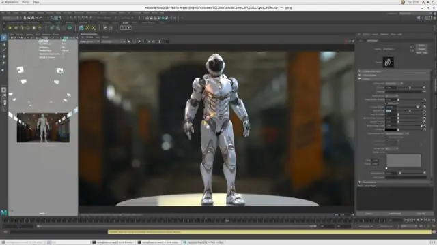437x245 pixels.
Task: Click the first yellow cross shelf icon
Action: [x=87, y=28]
